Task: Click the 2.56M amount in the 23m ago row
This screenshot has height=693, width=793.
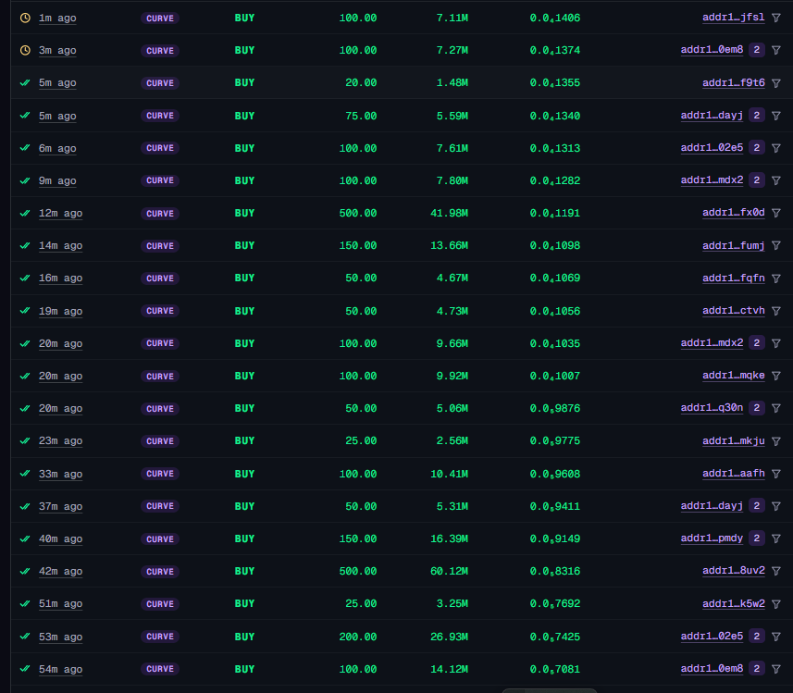Action: (x=452, y=441)
